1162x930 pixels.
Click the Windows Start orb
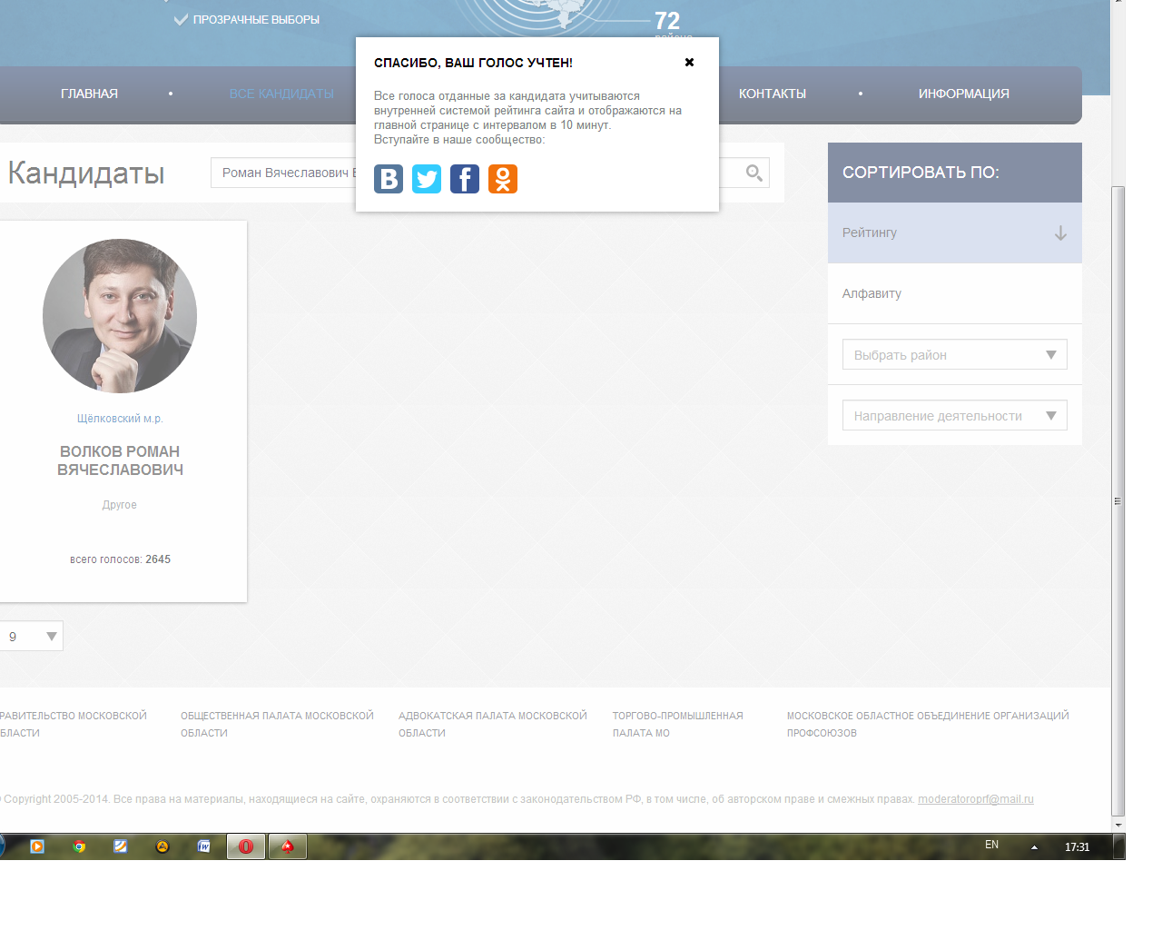pyautogui.click(x=2, y=846)
